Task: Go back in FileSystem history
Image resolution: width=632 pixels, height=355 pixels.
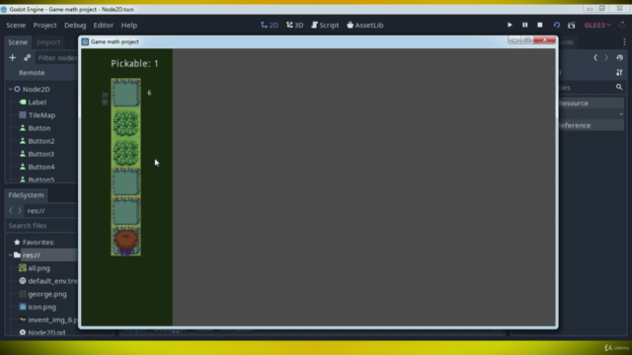Action: tap(11, 210)
